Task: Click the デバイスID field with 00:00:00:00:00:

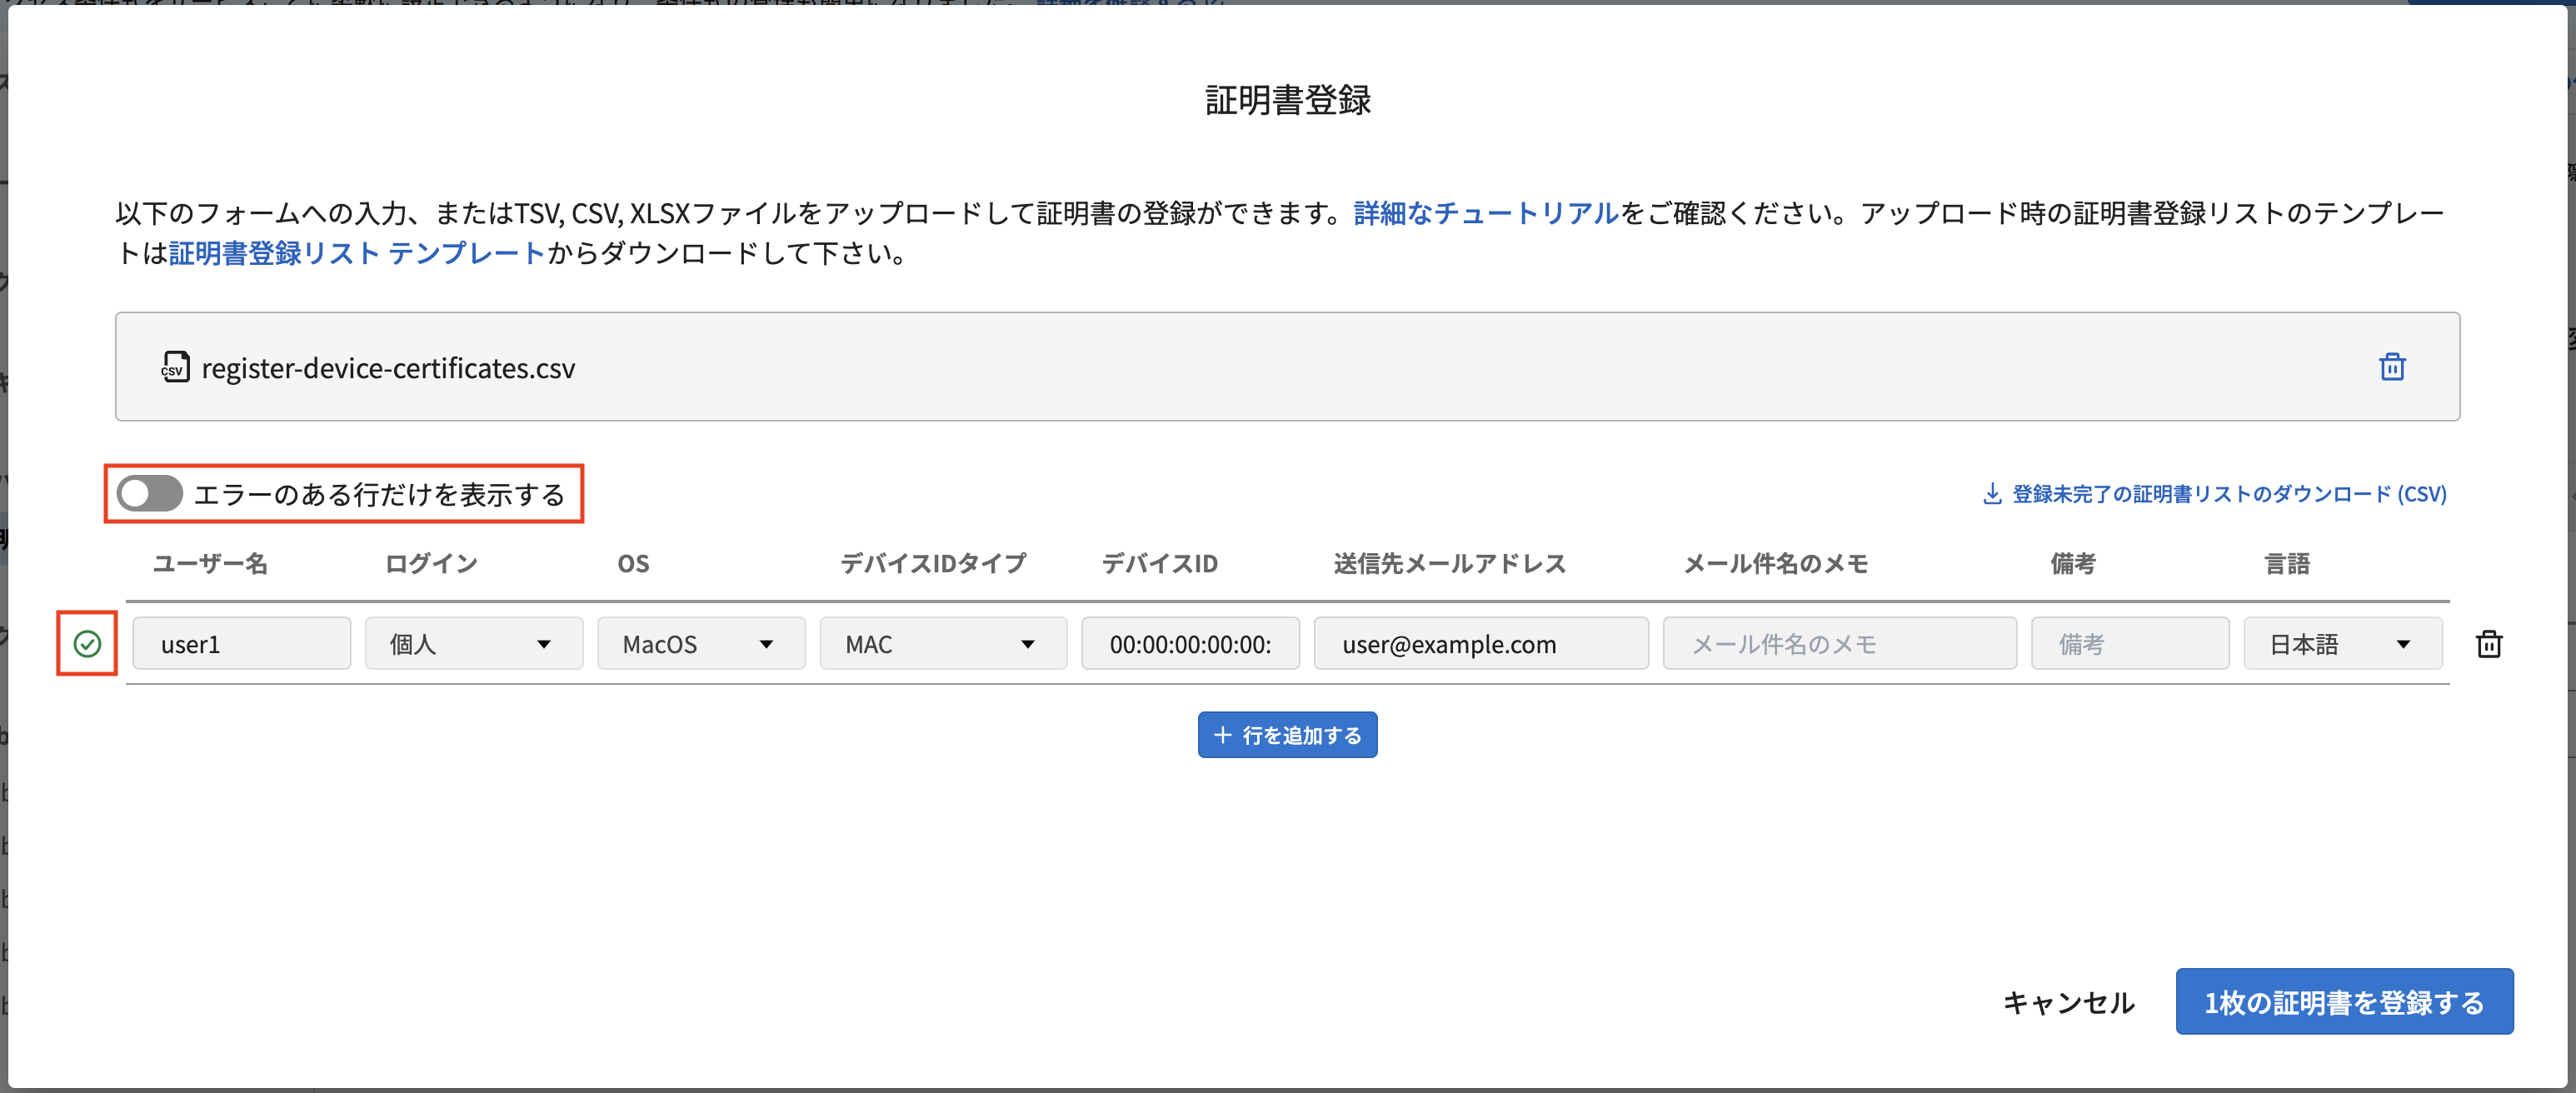Action: pos(1190,644)
